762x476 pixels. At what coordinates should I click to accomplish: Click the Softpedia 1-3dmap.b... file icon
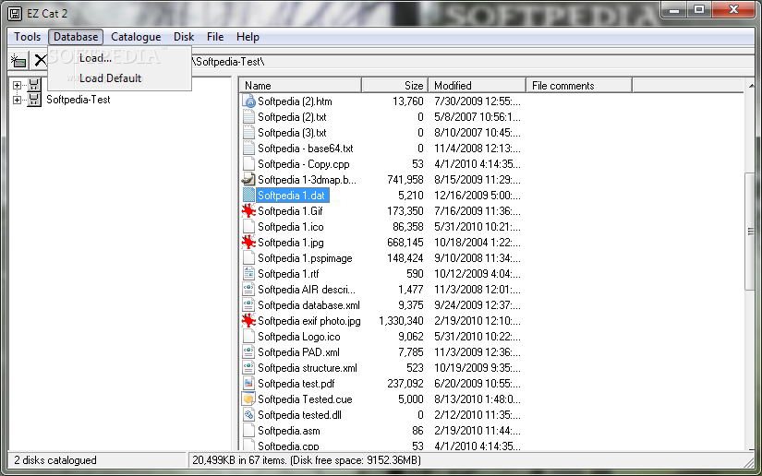coord(248,180)
